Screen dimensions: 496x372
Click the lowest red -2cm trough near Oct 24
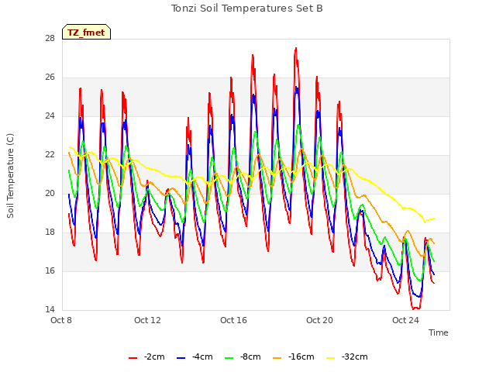(x=414, y=308)
